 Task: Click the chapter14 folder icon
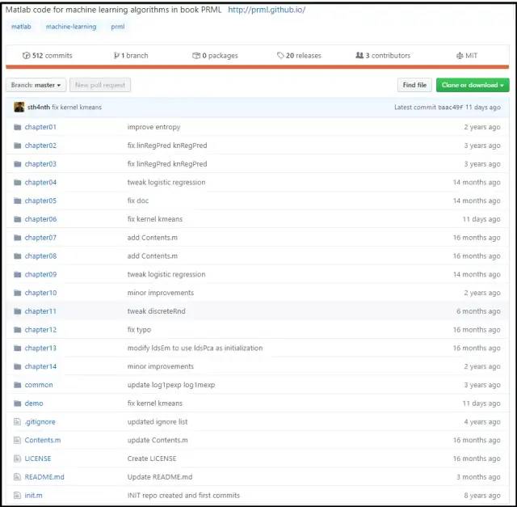18,367
